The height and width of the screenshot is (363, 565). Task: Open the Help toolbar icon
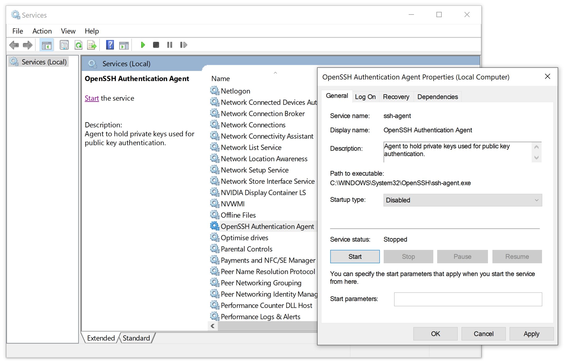click(110, 45)
